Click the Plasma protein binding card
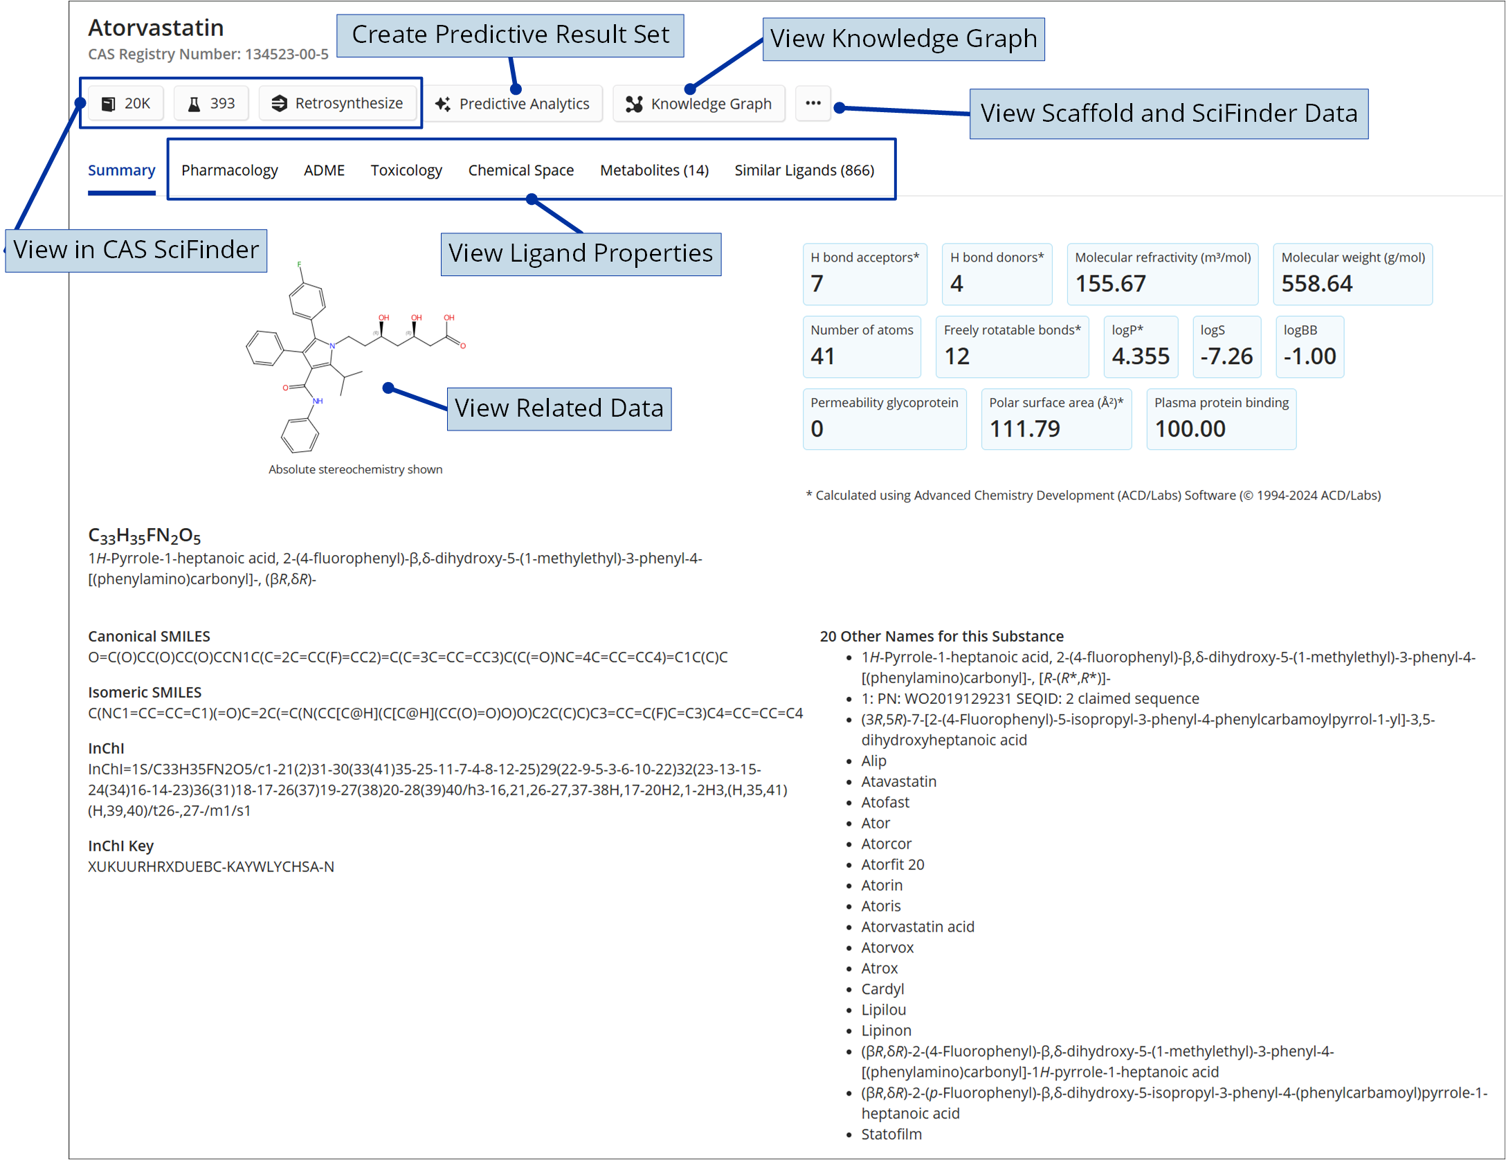1506x1160 pixels. point(1221,419)
